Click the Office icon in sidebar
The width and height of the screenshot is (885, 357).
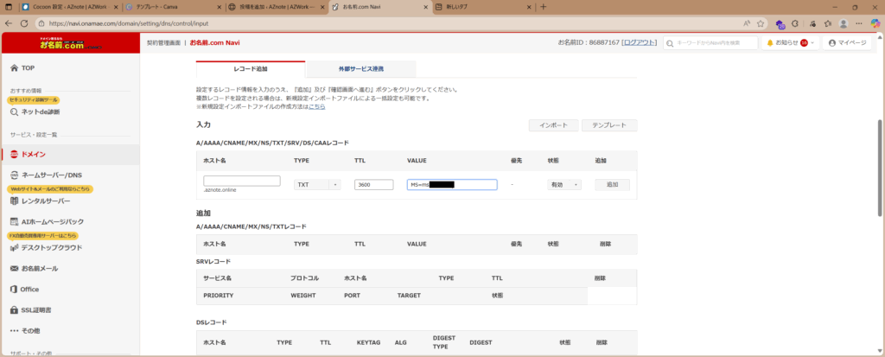(x=14, y=289)
